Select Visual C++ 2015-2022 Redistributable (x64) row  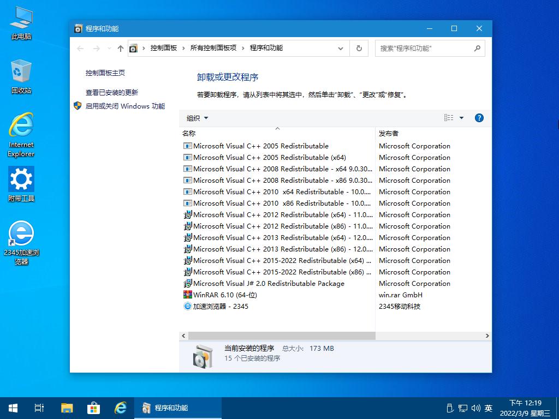tap(277, 260)
